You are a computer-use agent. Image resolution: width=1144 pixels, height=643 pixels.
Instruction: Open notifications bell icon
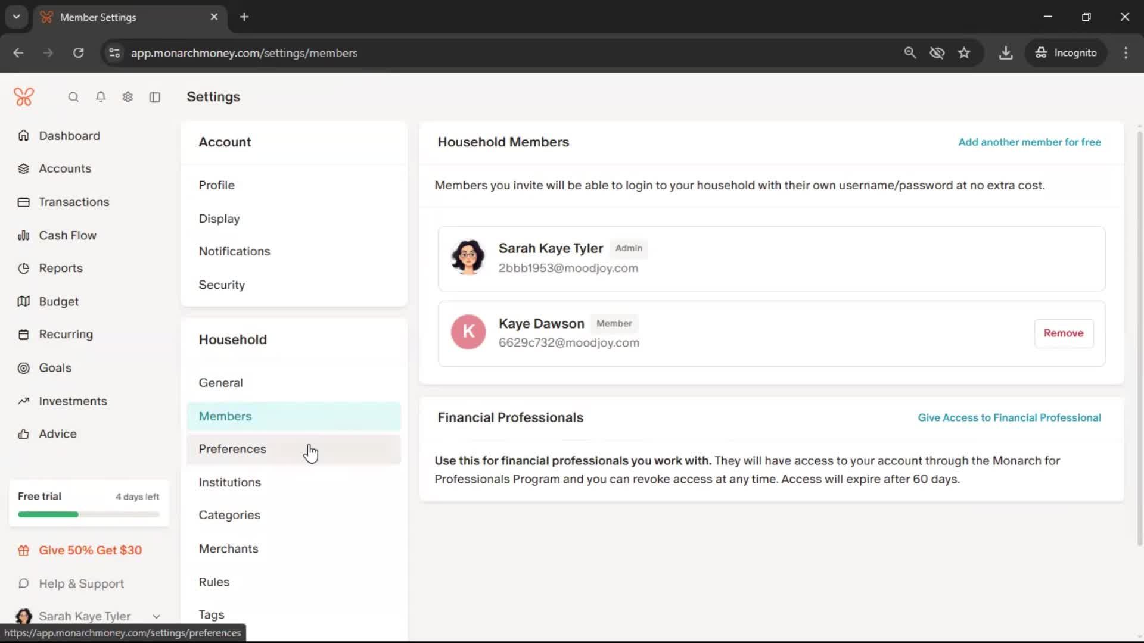pos(101,97)
